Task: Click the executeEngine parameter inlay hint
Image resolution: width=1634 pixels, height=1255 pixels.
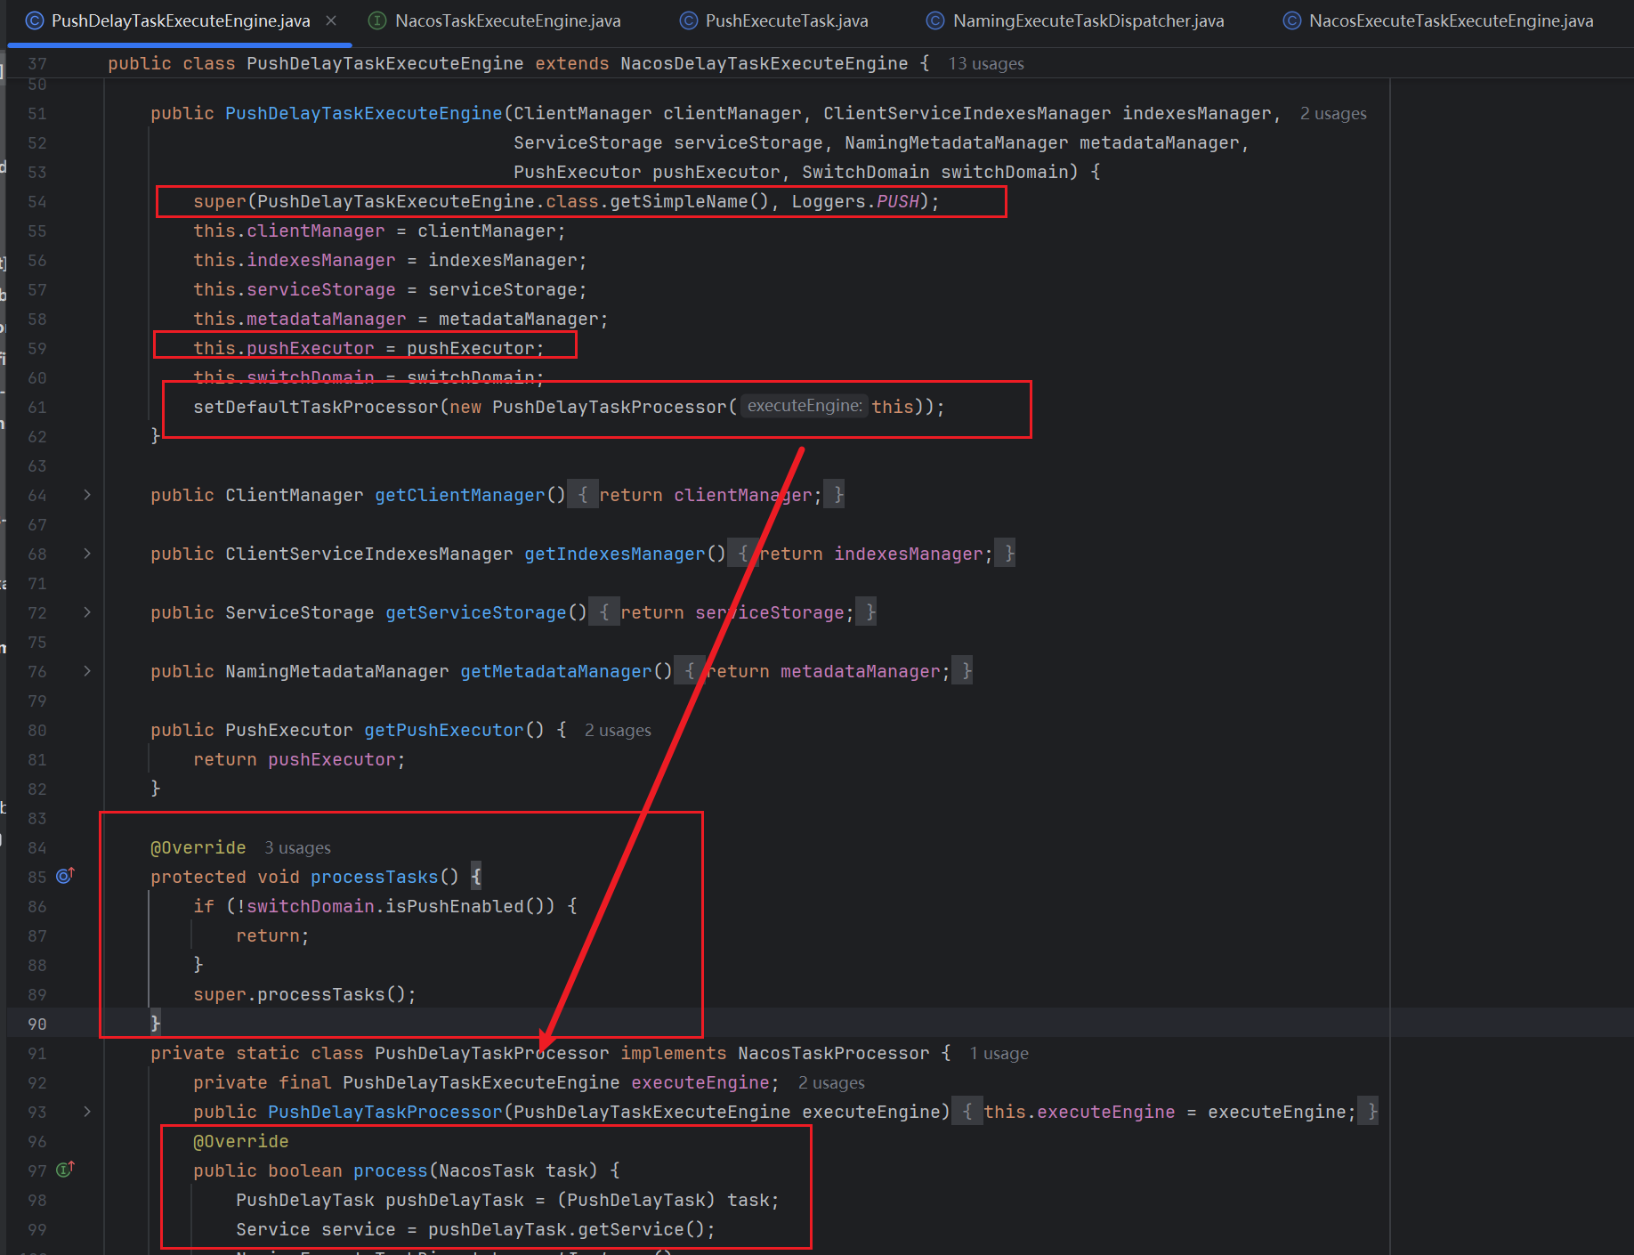Action: pos(804,406)
